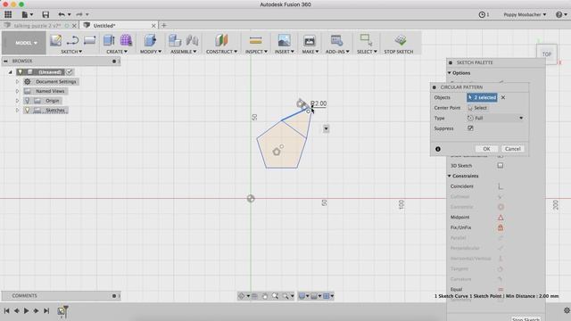Select the Create Sketch tool icon
This screenshot has width=571, height=321.
click(55, 40)
